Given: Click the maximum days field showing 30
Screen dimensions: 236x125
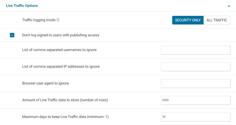Looking at the screenshot, I should (x=195, y=117).
